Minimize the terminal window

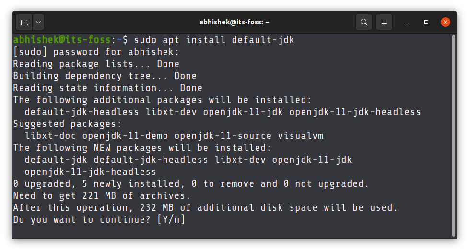407,23
